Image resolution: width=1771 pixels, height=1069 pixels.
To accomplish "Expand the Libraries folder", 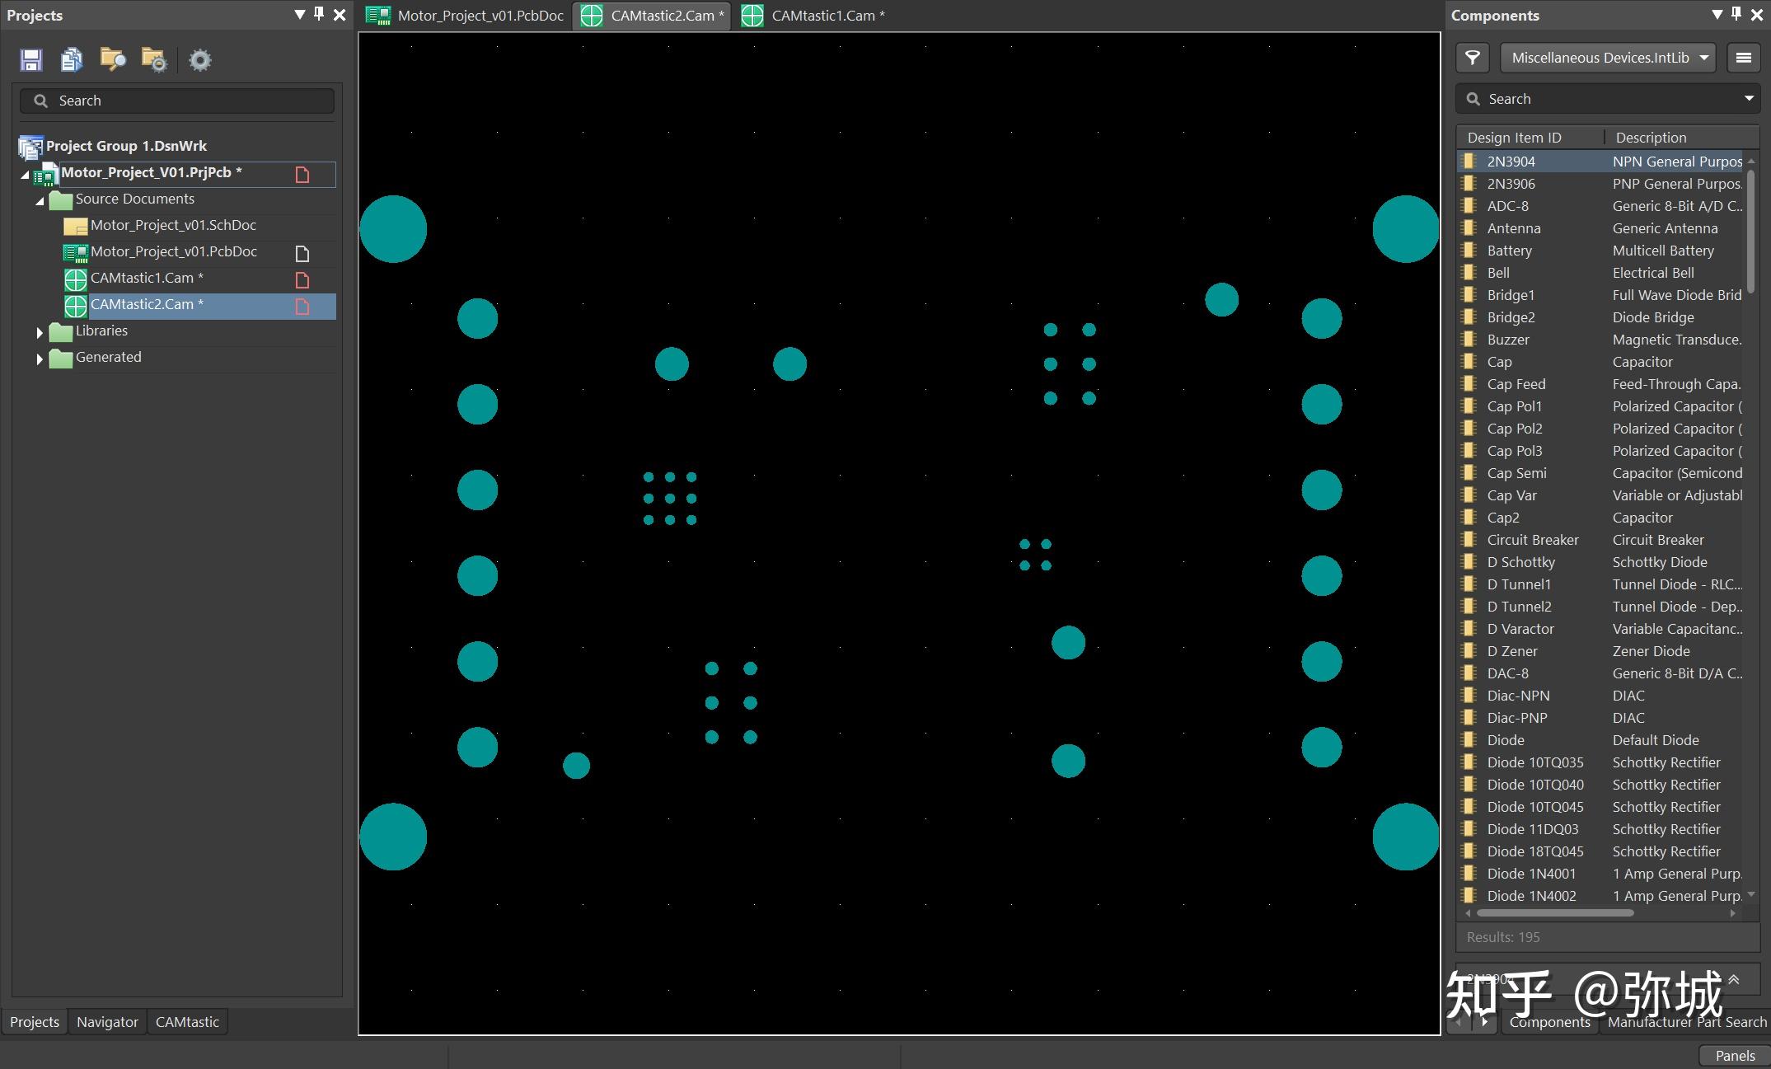I will (40, 332).
